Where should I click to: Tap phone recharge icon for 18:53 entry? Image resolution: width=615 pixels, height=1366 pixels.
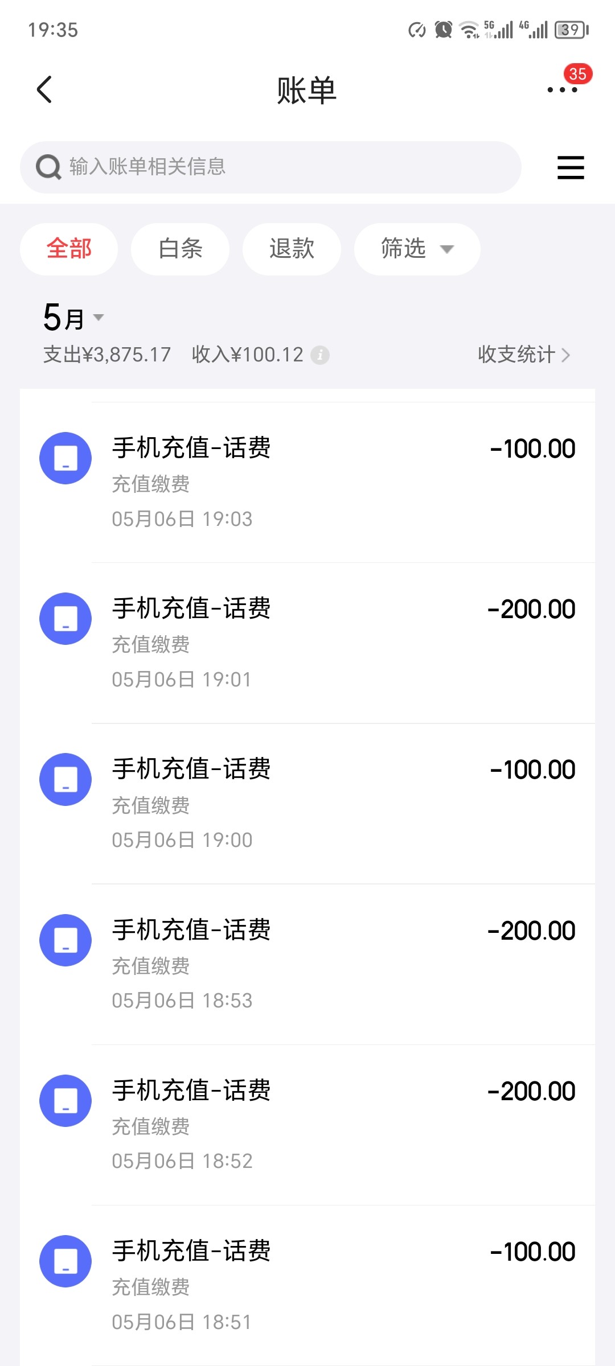65,940
